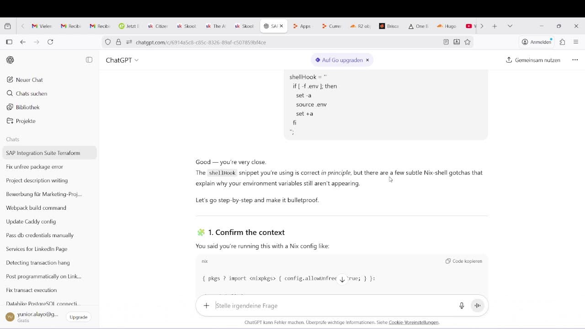Click the Anmelden account button

click(x=537, y=42)
